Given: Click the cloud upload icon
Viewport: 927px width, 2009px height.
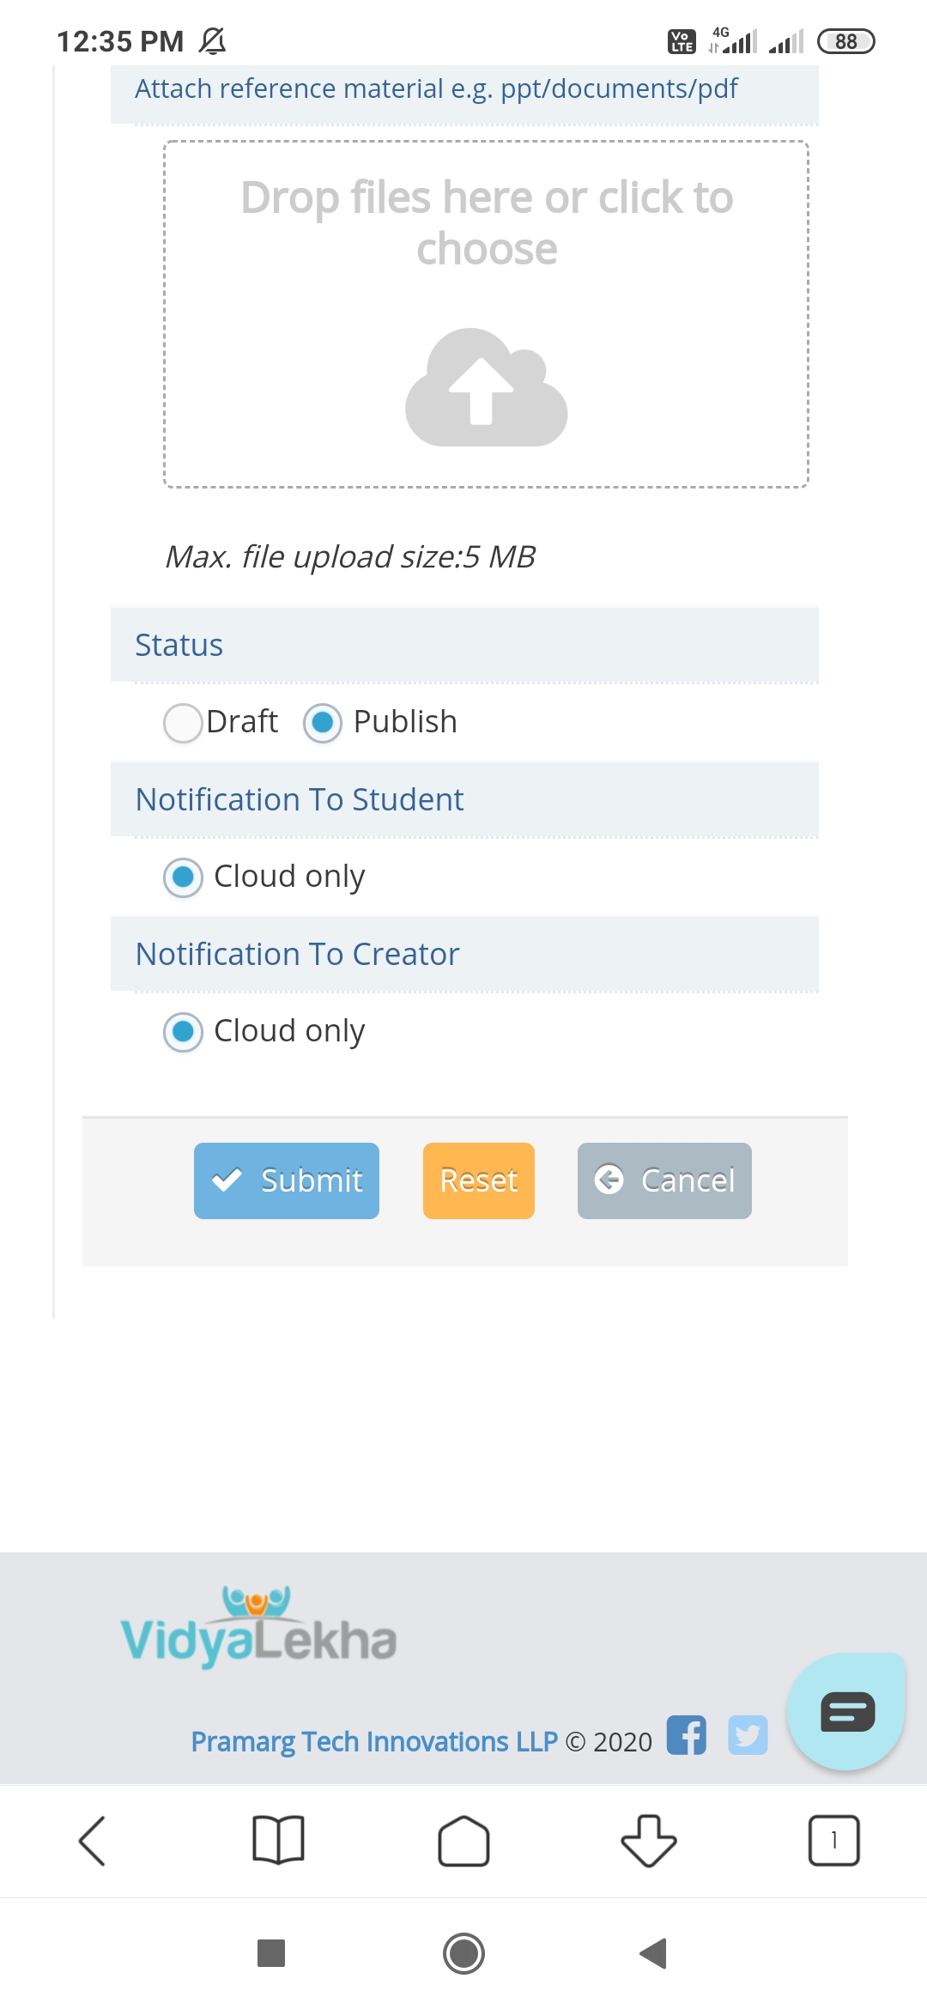Looking at the screenshot, I should point(487,387).
